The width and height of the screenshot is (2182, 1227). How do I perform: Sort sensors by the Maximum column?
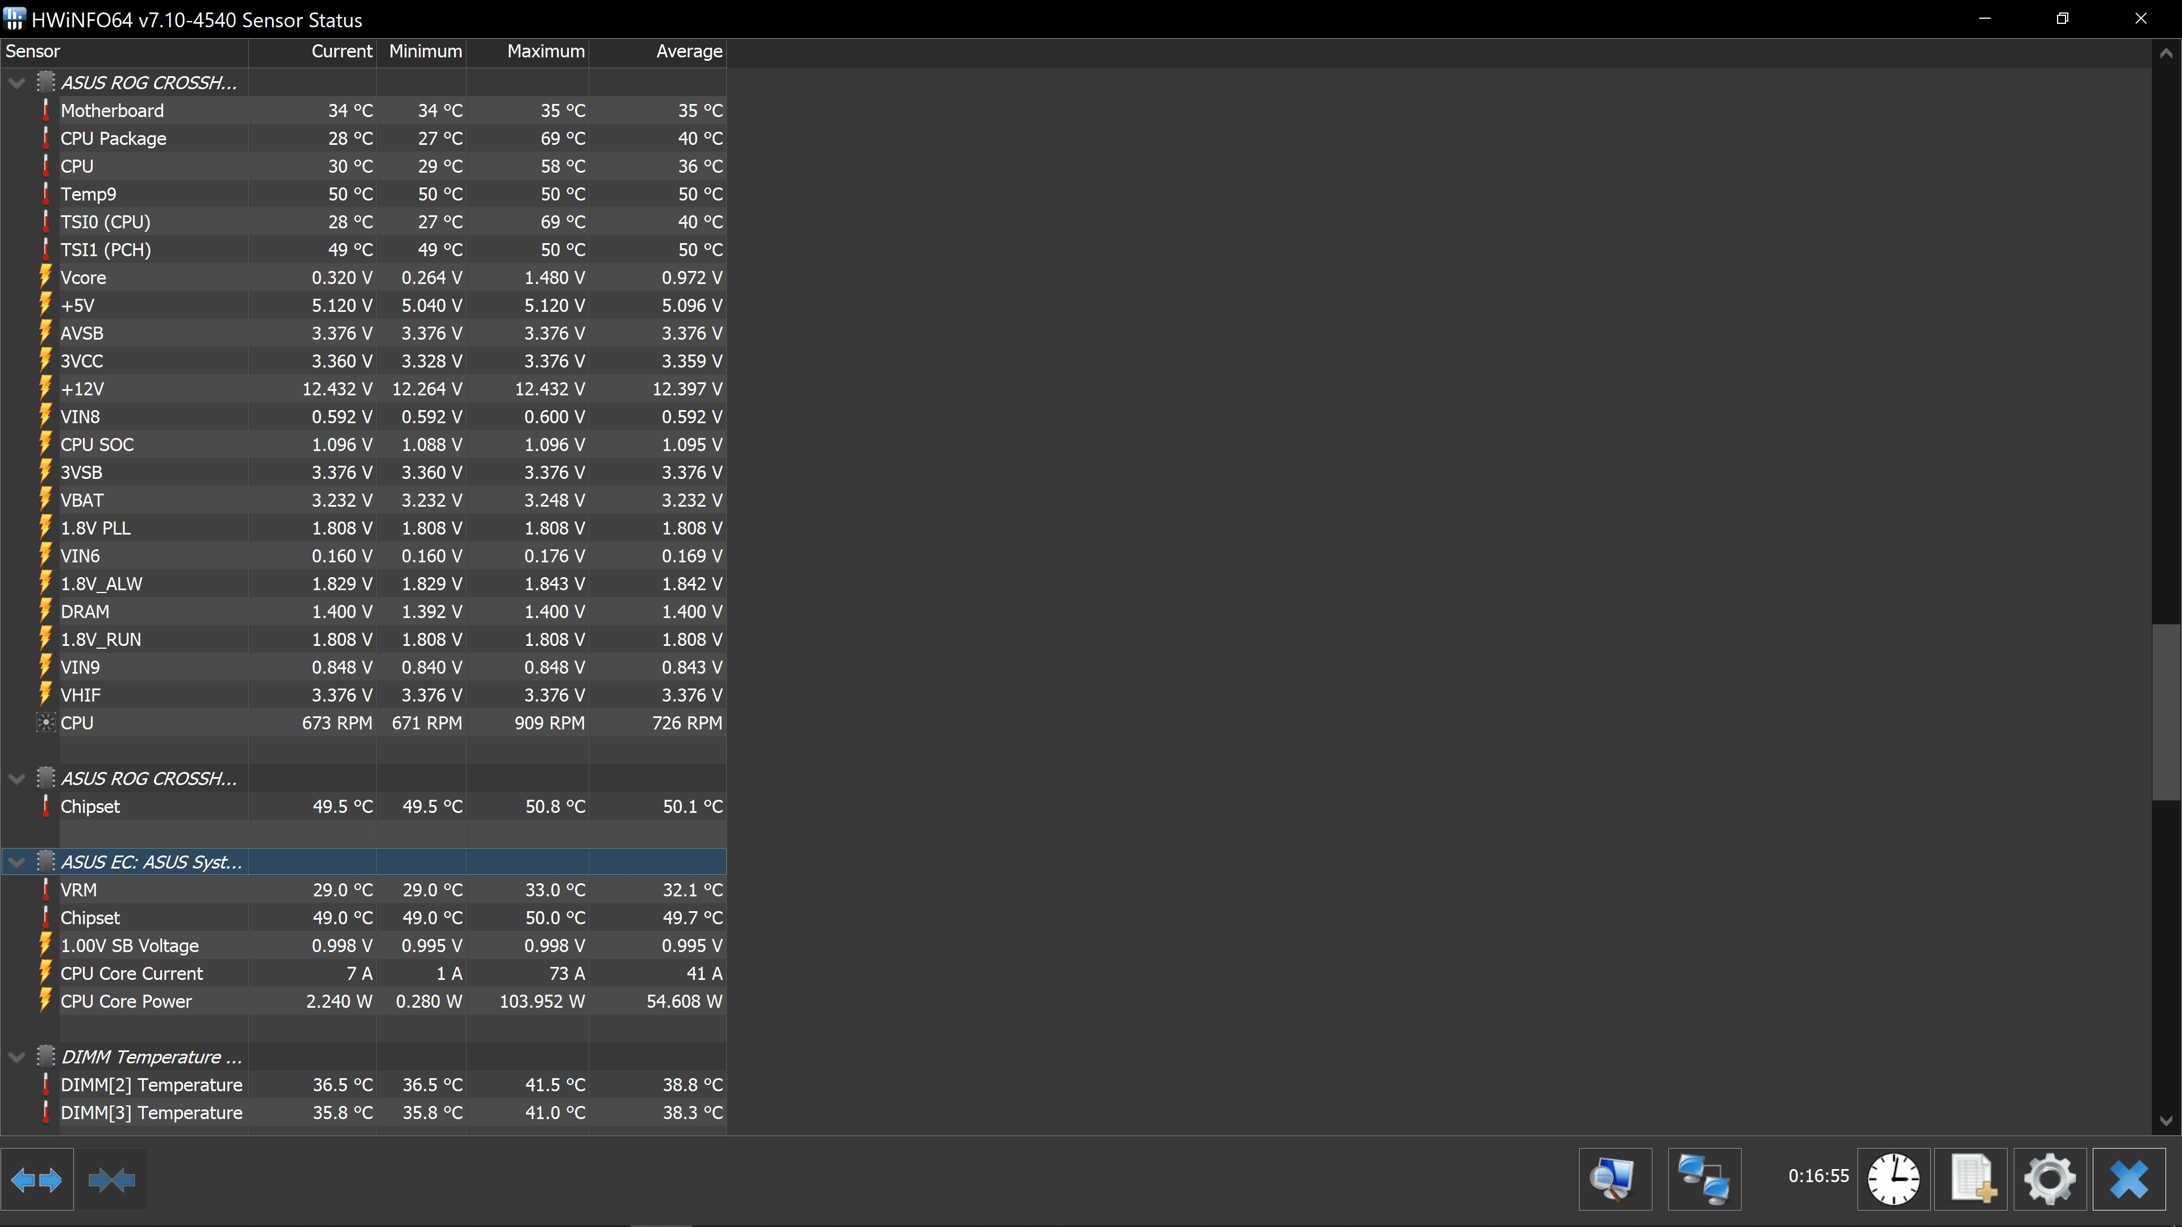[x=545, y=51]
